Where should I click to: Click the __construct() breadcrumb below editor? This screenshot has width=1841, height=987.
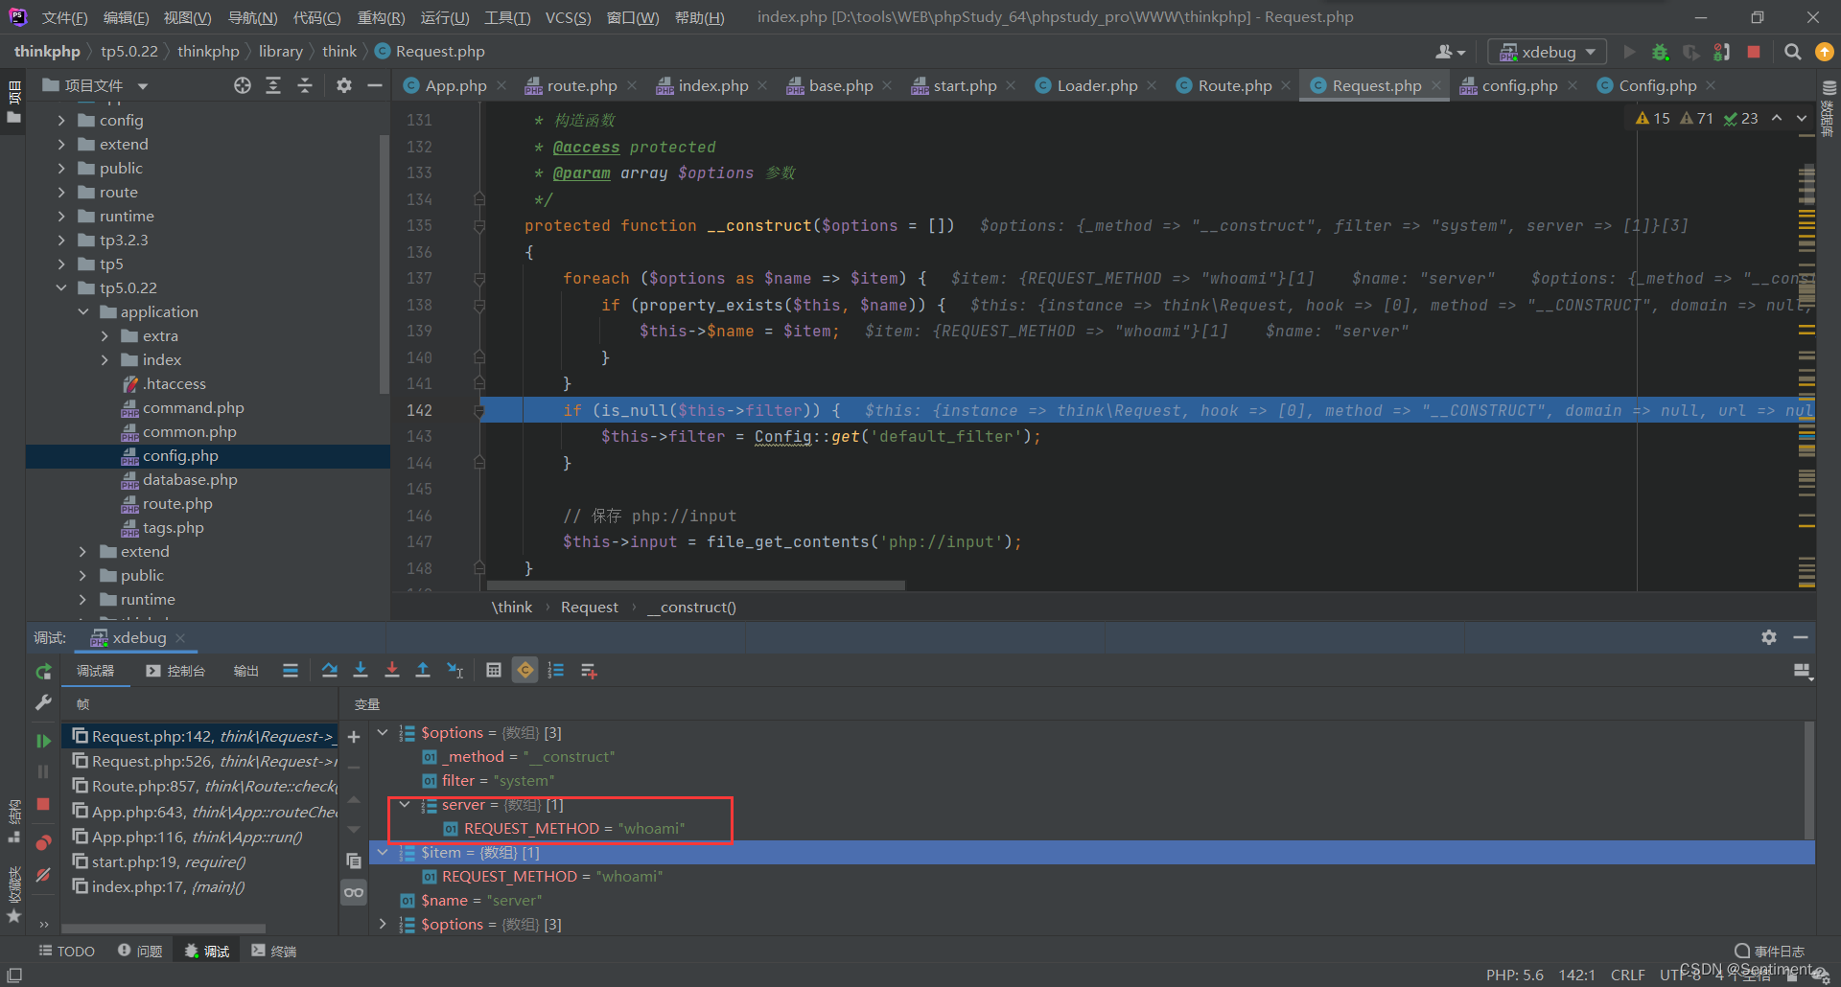(691, 608)
